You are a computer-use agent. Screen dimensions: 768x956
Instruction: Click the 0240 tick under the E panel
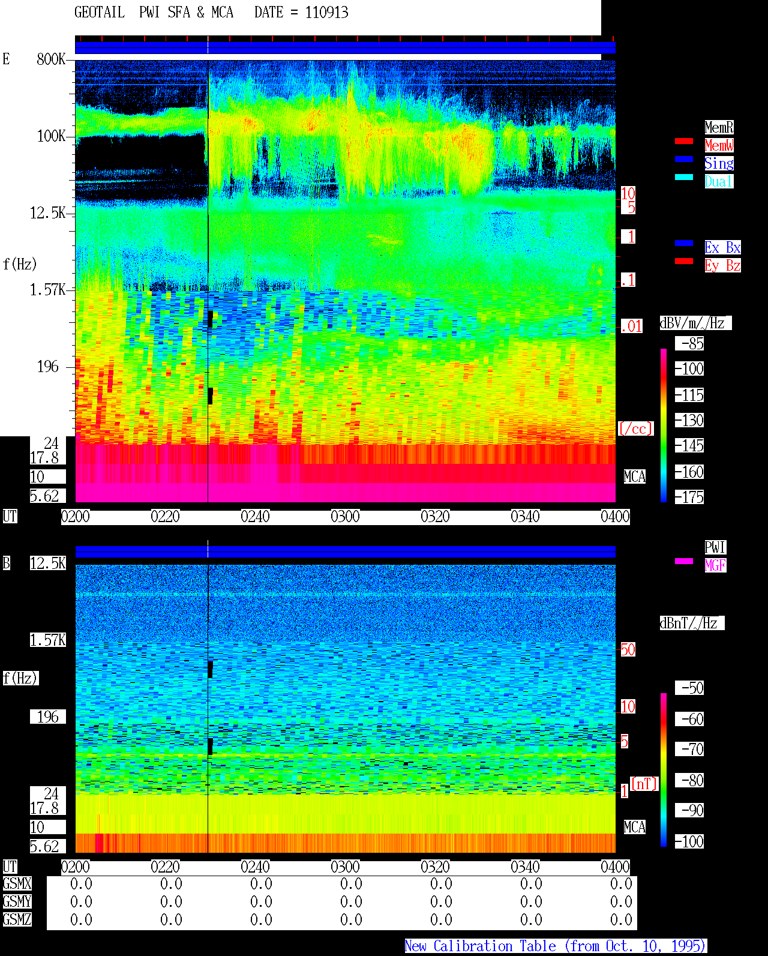255,516
